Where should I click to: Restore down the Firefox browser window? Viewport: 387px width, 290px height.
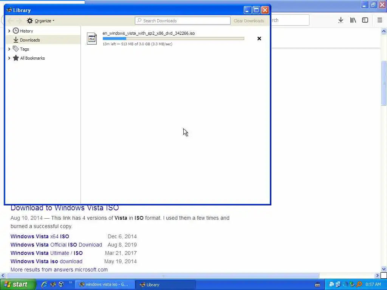coord(373,5)
